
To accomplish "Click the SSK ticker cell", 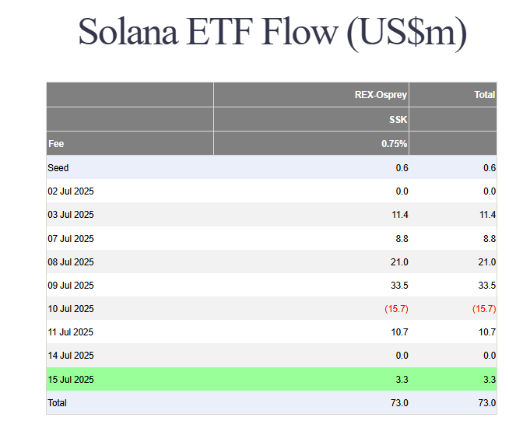I will click(398, 120).
